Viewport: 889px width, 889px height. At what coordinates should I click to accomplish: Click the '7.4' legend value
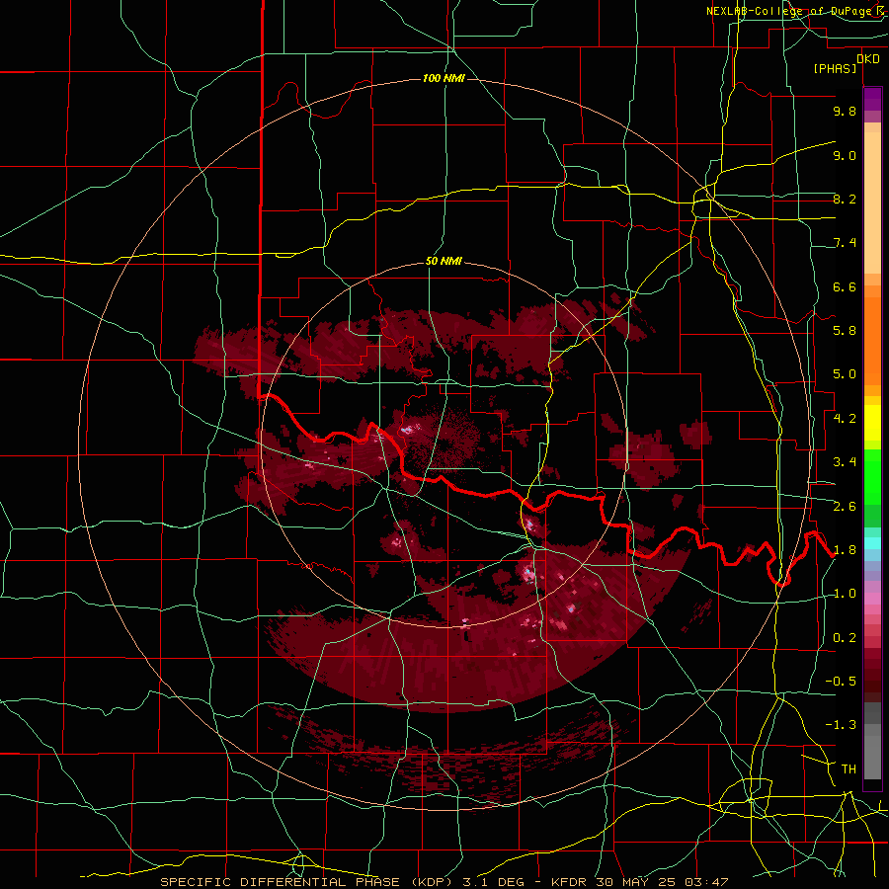[845, 243]
